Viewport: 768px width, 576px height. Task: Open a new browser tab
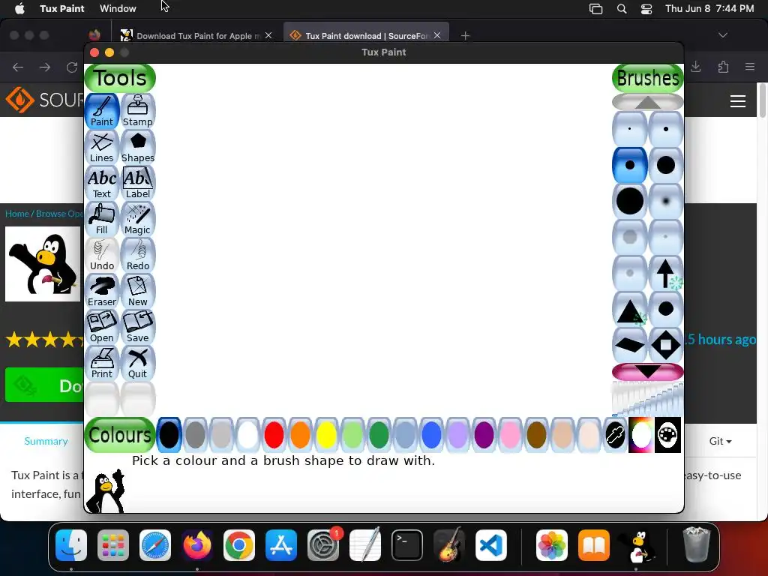click(x=465, y=36)
